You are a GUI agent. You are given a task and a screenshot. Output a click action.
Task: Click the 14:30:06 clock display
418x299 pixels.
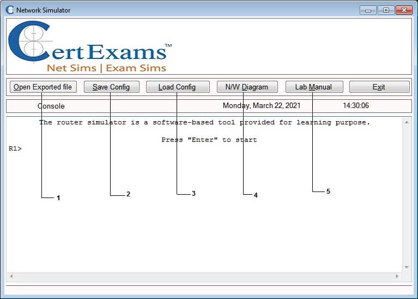tap(355, 106)
